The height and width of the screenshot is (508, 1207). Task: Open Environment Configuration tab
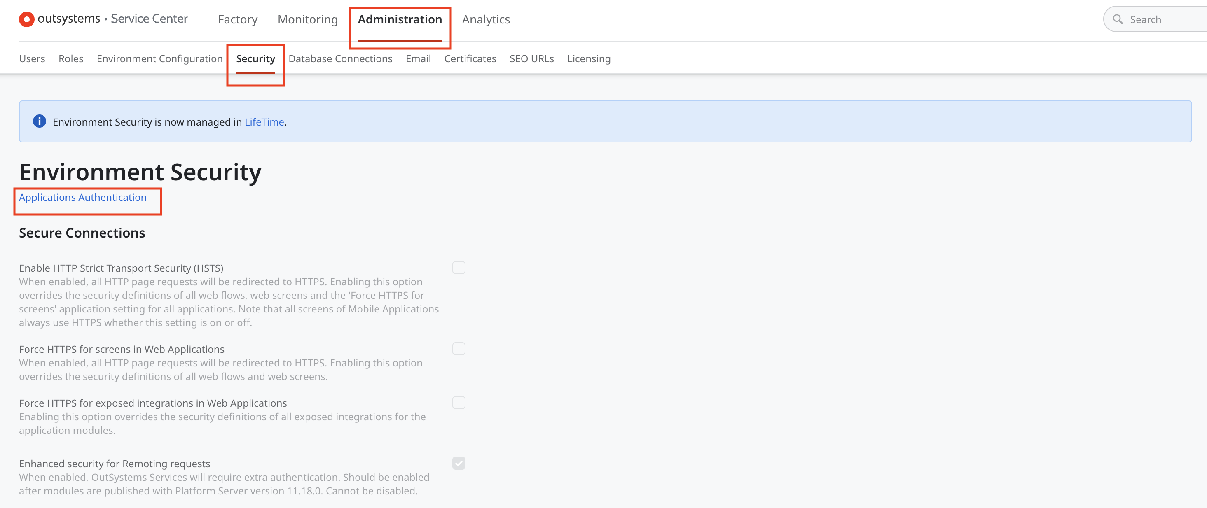pyautogui.click(x=159, y=58)
